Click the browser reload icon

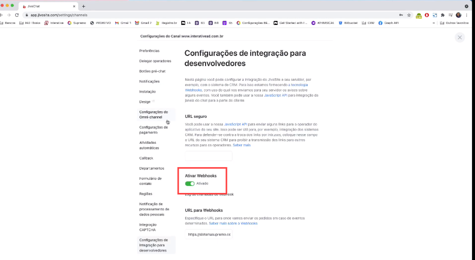17,15
